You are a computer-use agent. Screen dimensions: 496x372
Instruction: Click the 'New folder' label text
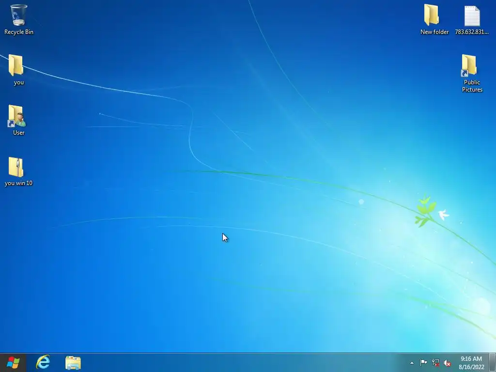(x=434, y=32)
